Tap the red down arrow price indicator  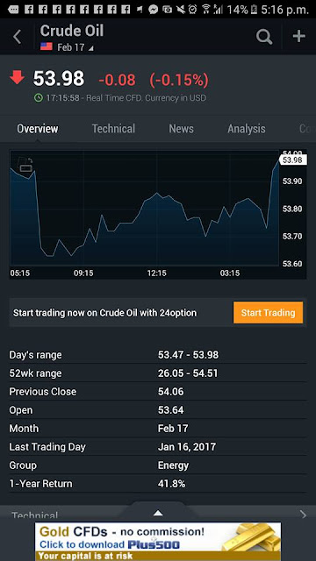click(x=17, y=78)
